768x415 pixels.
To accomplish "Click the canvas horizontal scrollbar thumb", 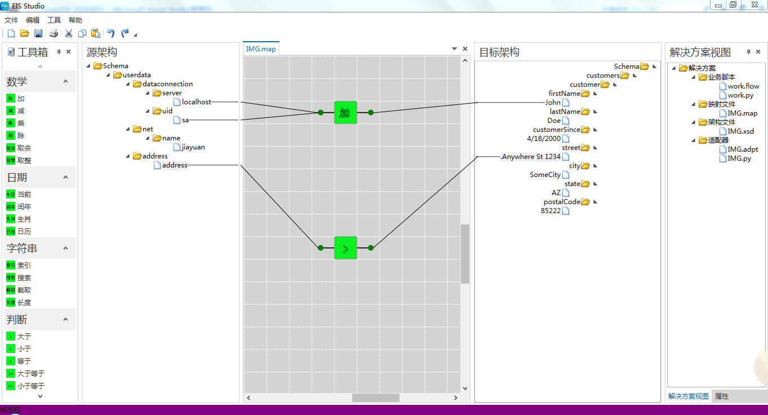I will tap(376, 398).
